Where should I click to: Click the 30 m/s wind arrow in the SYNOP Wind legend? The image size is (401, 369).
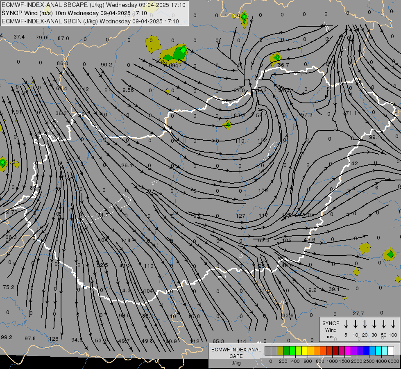pos(374,324)
